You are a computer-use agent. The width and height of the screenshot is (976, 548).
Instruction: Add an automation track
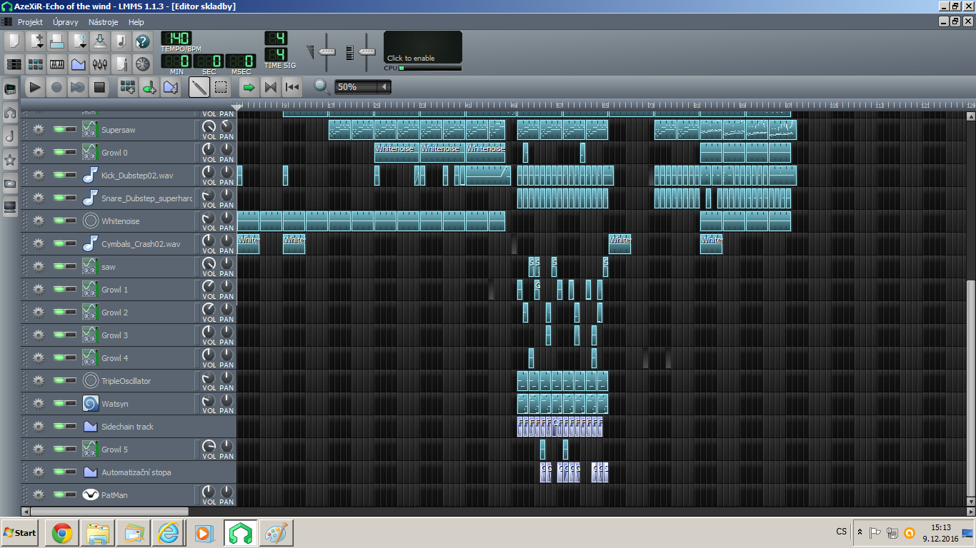click(171, 87)
